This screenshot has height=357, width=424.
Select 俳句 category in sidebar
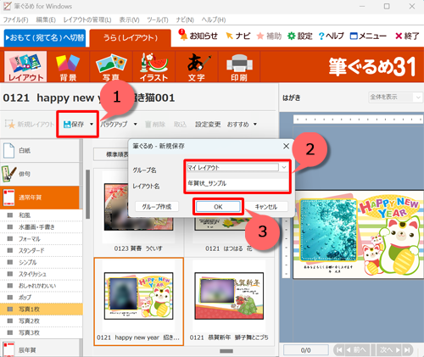click(40, 174)
